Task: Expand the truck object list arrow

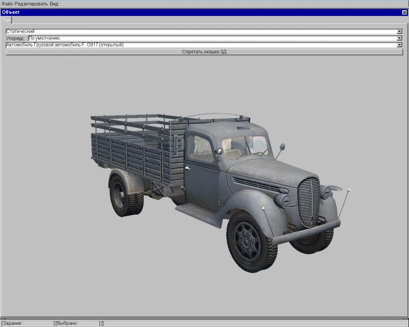Action: (x=399, y=45)
